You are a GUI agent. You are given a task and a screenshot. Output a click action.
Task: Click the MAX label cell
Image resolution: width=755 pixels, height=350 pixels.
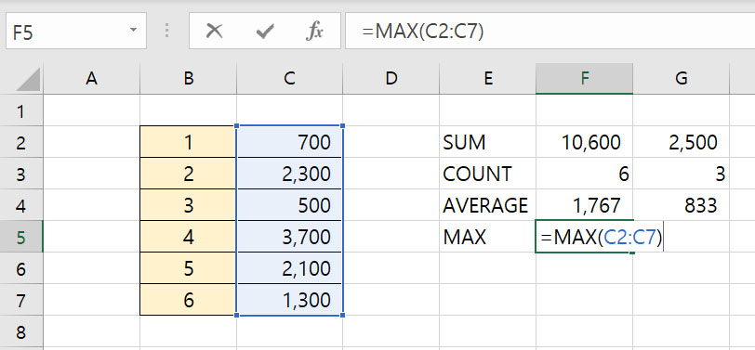[488, 237]
